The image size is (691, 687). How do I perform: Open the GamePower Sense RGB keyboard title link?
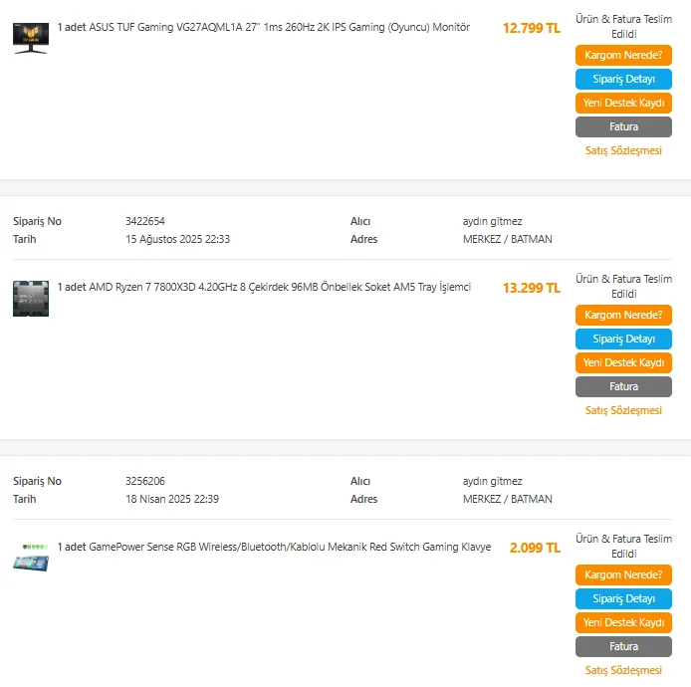point(274,548)
